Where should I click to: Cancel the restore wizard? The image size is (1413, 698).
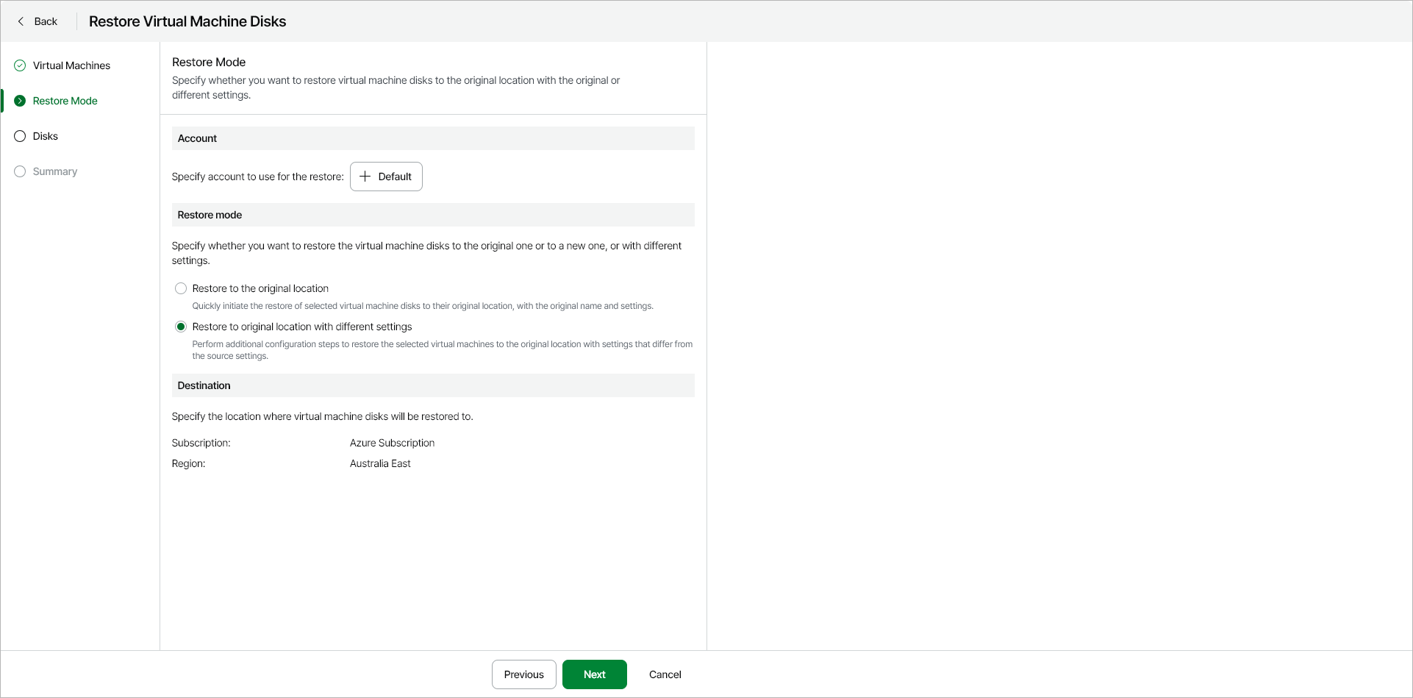pyautogui.click(x=665, y=674)
